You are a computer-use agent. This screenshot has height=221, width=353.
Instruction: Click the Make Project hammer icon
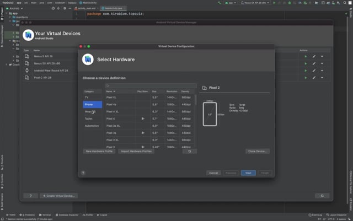(x=219, y=3)
